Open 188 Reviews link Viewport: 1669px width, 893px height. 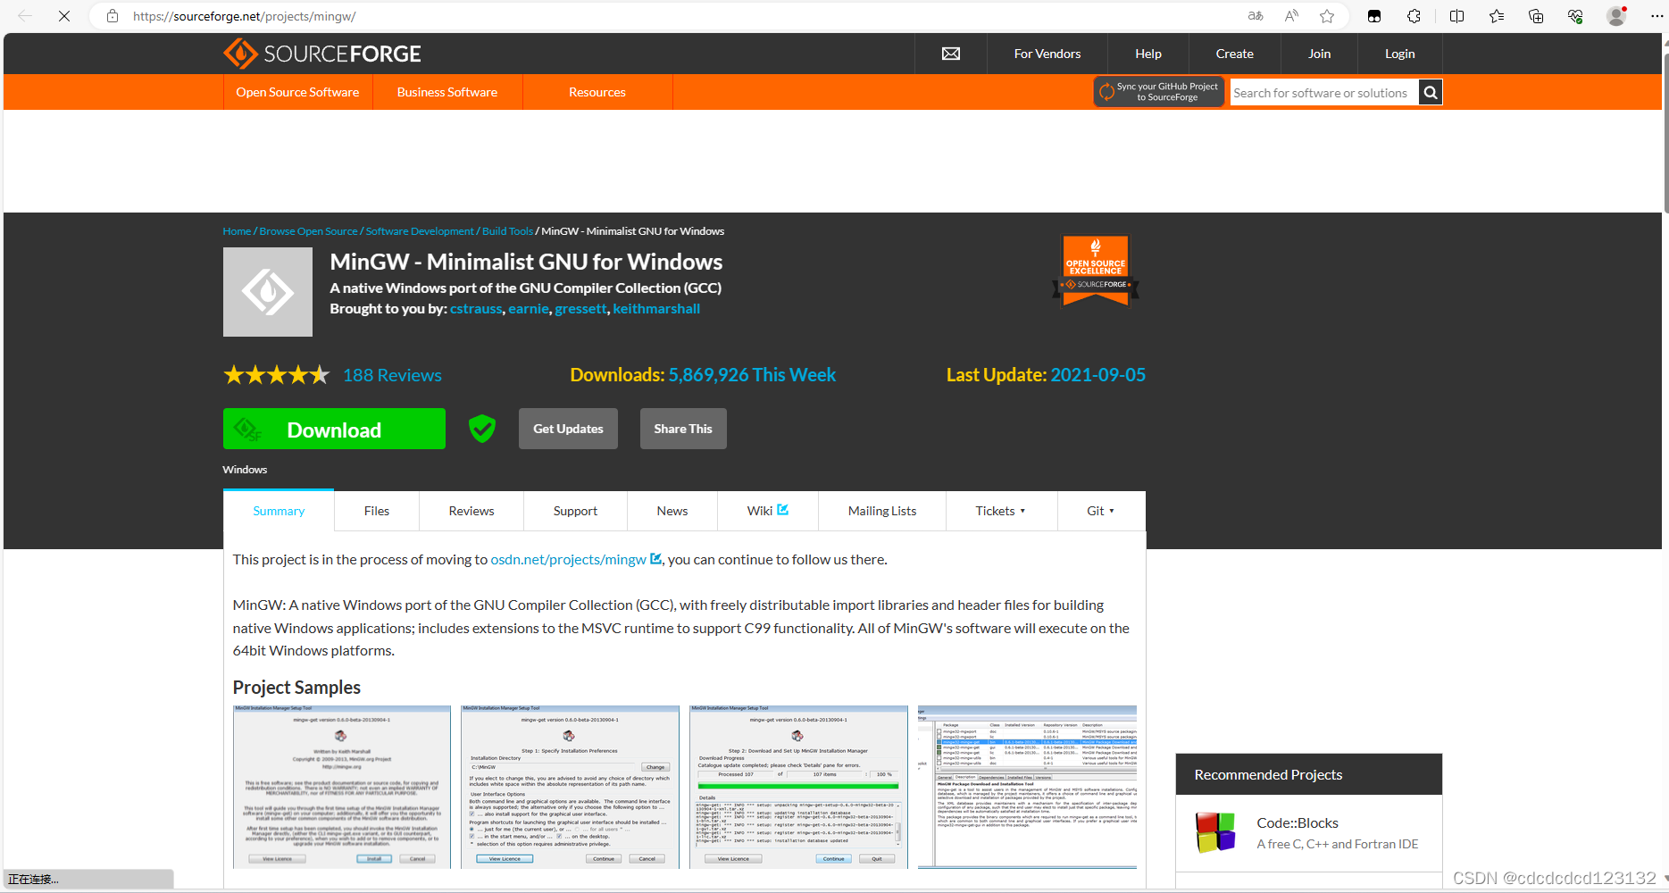click(x=392, y=375)
